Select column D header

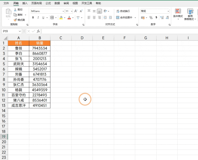coord(82,38)
